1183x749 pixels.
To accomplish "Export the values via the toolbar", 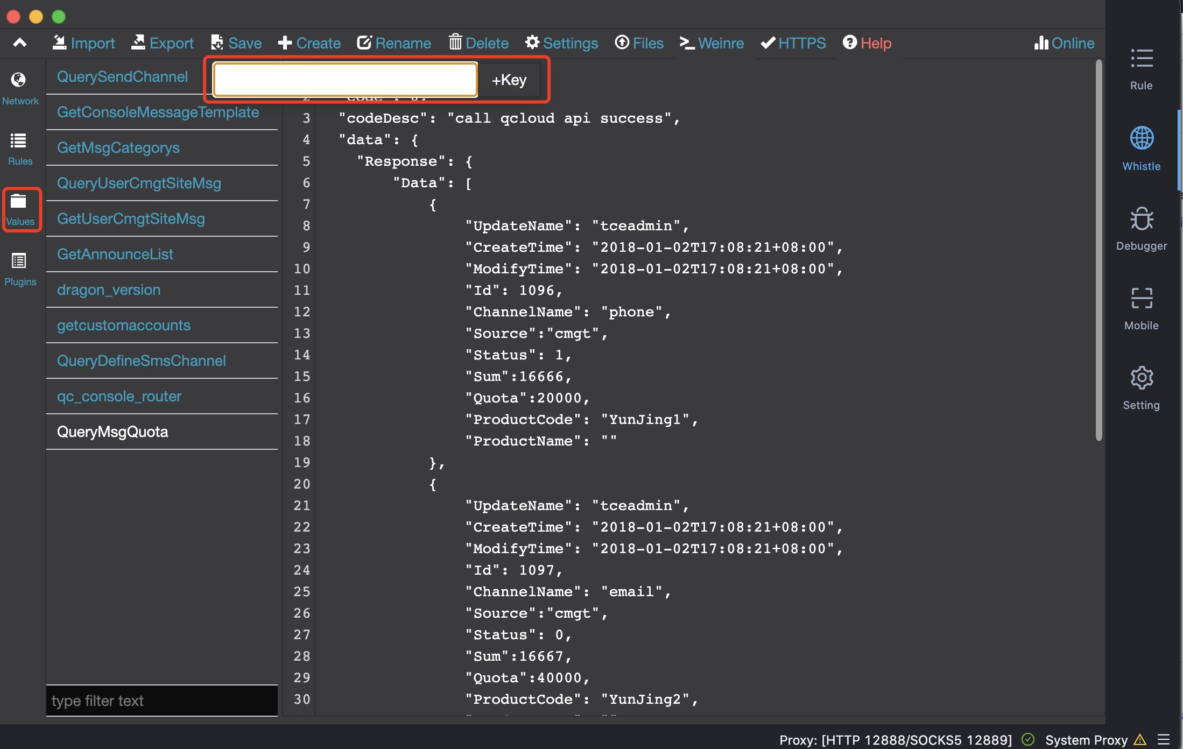I will pos(162,43).
